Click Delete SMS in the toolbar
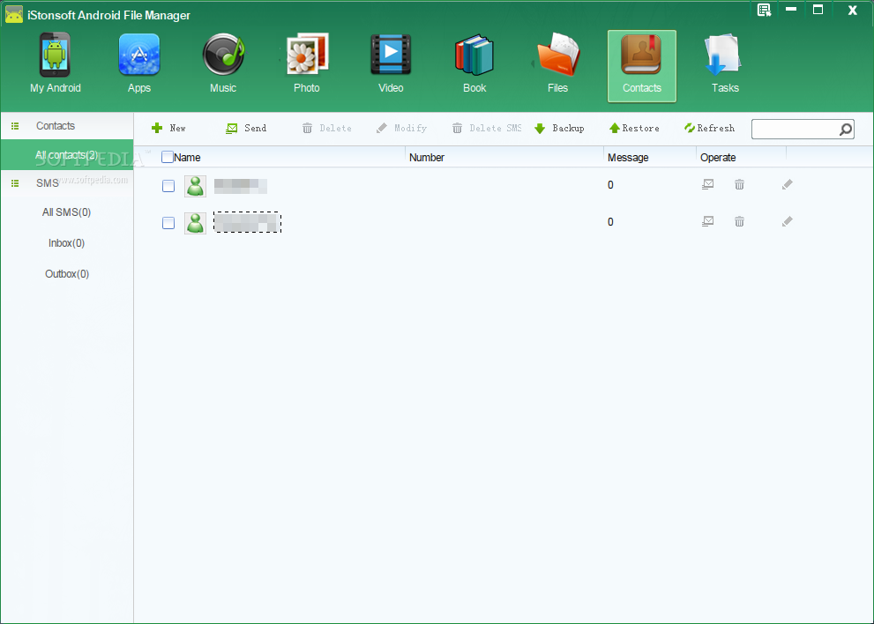The width and height of the screenshot is (874, 624). [487, 128]
